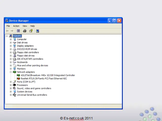Expand the IDE ATA/ATAPI controllers node

11,59
